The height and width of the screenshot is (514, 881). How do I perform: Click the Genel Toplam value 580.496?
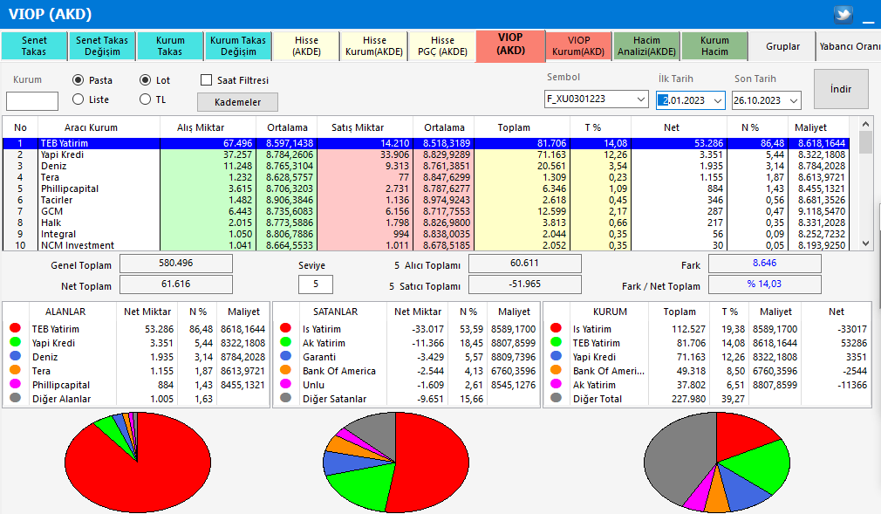[x=176, y=264]
